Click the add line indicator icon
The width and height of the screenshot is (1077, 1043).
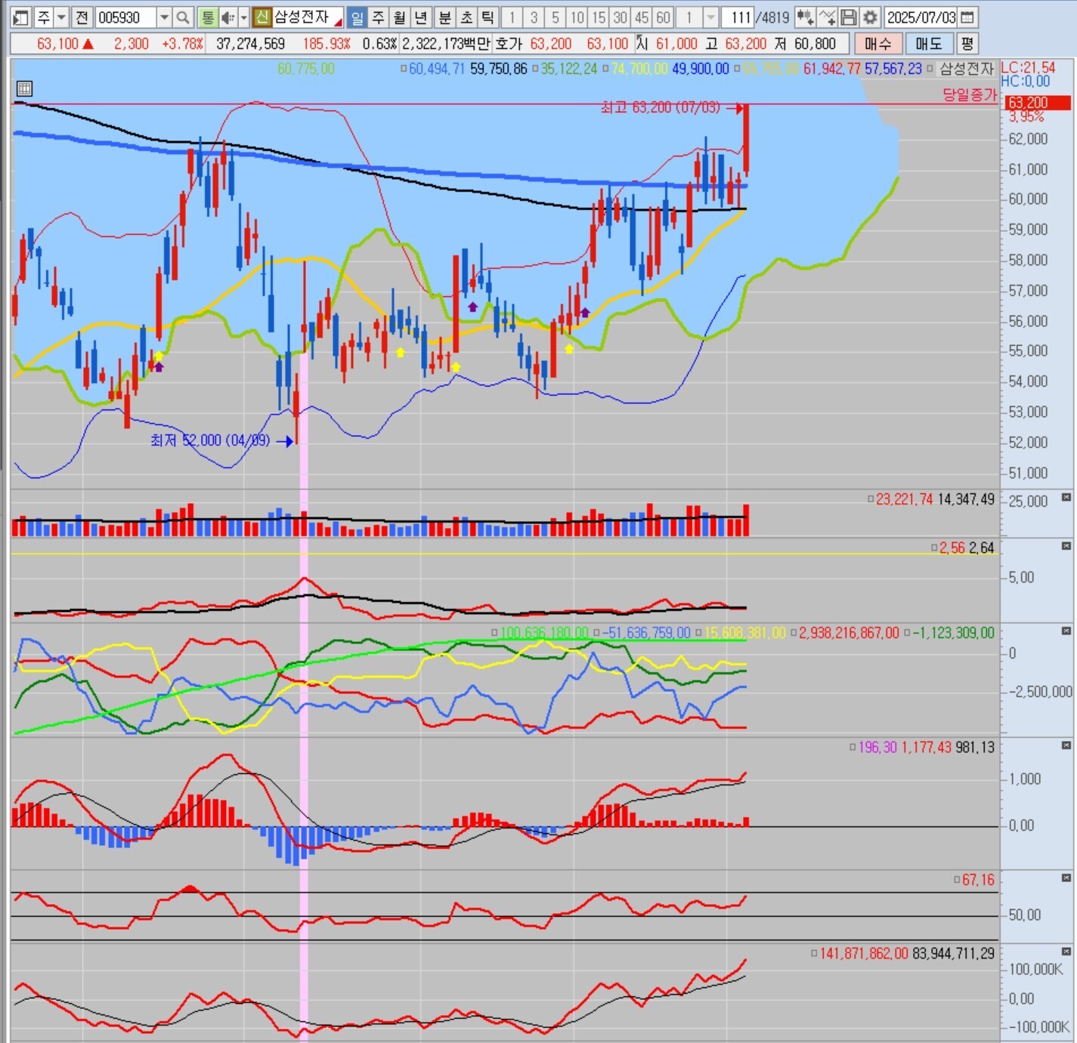(828, 17)
